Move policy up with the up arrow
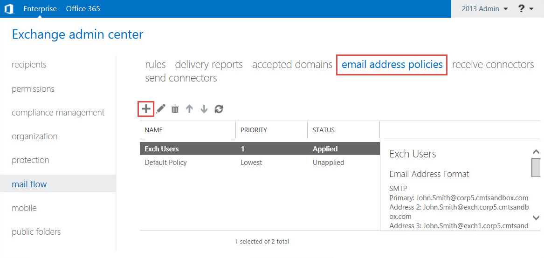This screenshot has height=258, width=544. point(189,109)
